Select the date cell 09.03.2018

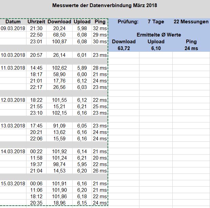[x=13, y=28]
